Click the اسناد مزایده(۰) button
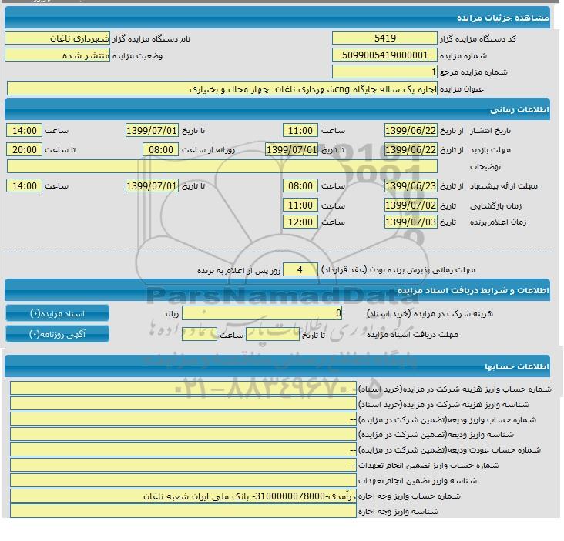This screenshot has width=564, height=541. [57, 313]
